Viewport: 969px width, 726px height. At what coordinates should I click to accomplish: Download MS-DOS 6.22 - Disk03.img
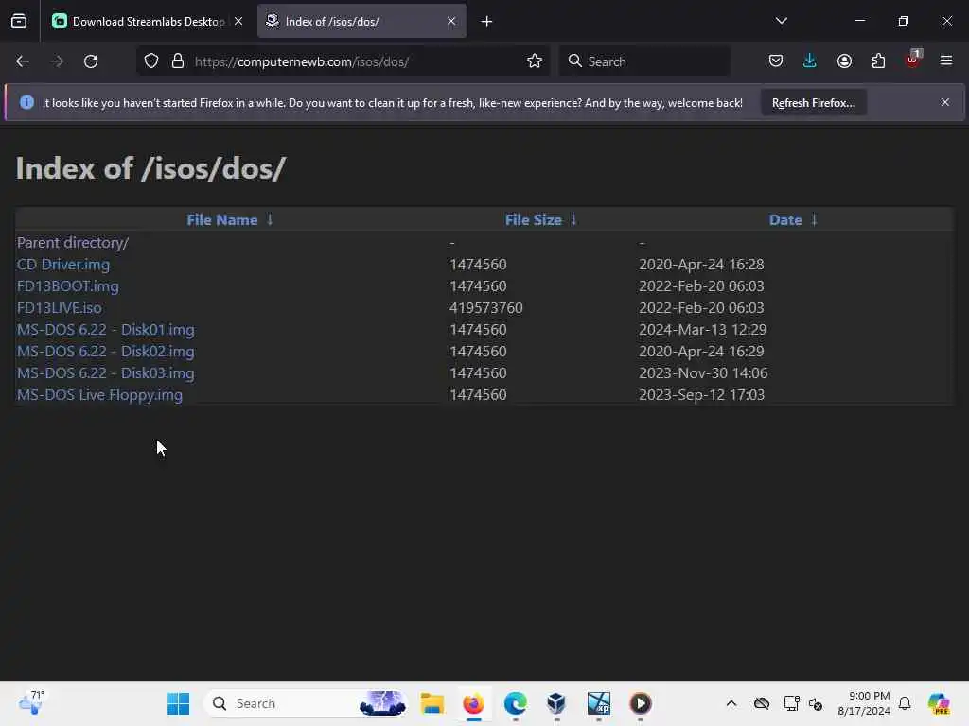106,372
